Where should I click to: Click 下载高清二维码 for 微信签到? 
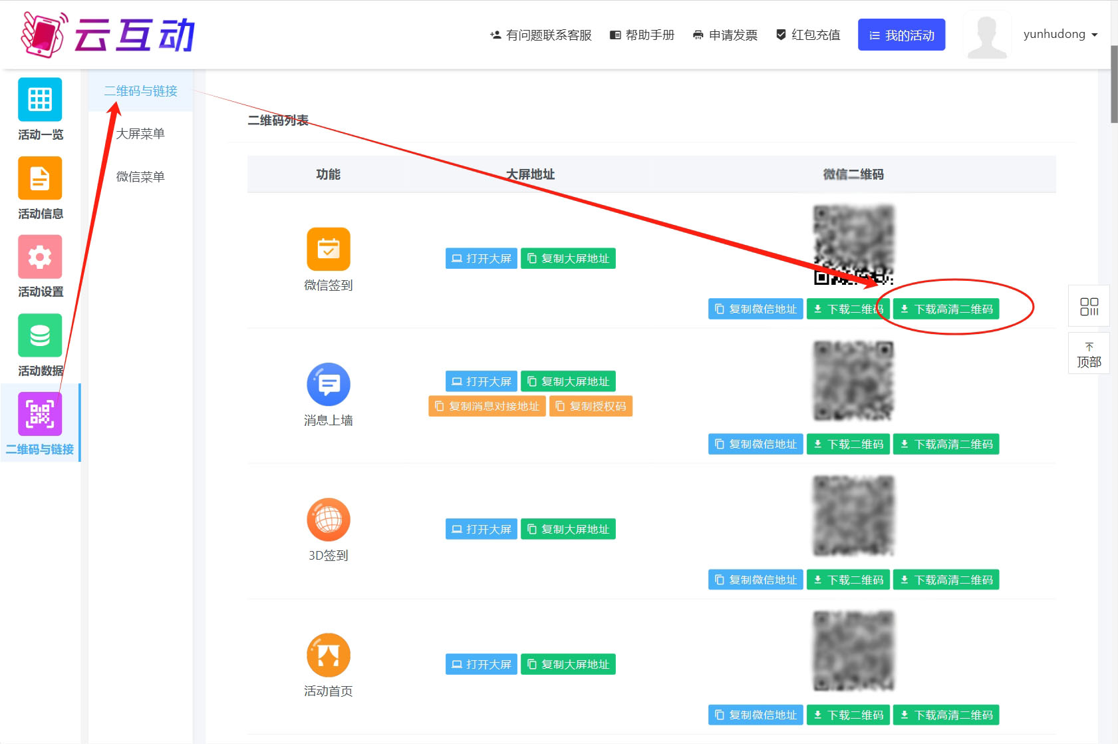point(946,309)
